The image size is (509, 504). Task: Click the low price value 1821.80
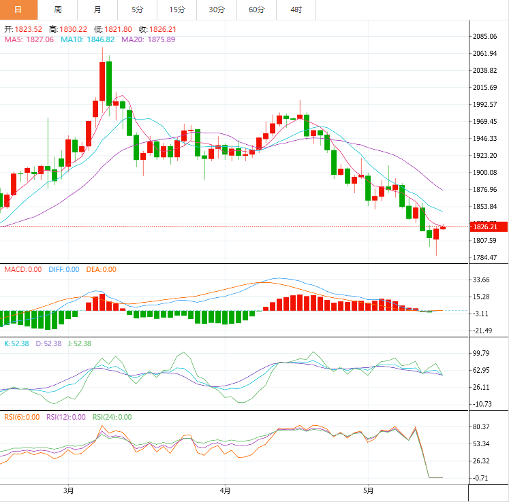click(x=118, y=29)
